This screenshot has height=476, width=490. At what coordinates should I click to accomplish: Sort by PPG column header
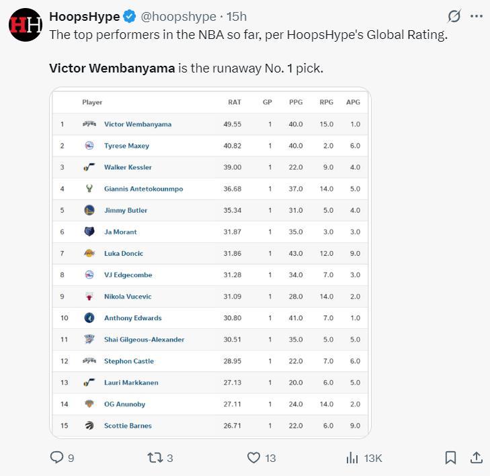point(296,102)
